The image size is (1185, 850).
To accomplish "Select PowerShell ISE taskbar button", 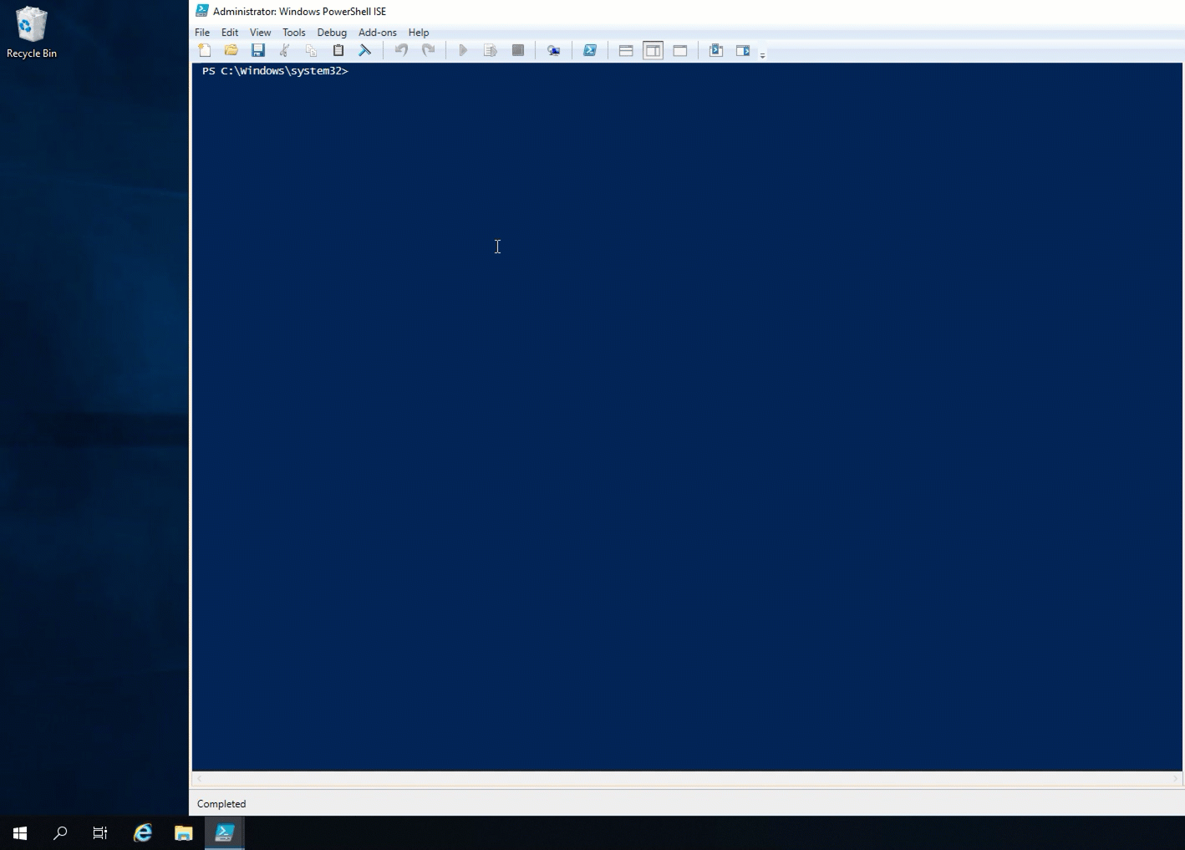I will [225, 833].
